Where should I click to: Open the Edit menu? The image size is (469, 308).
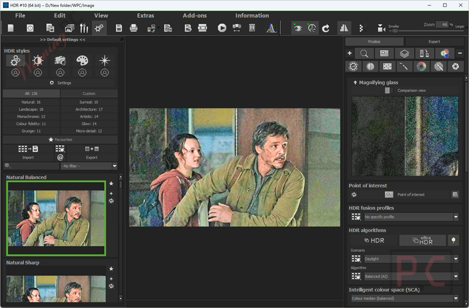[x=60, y=16]
